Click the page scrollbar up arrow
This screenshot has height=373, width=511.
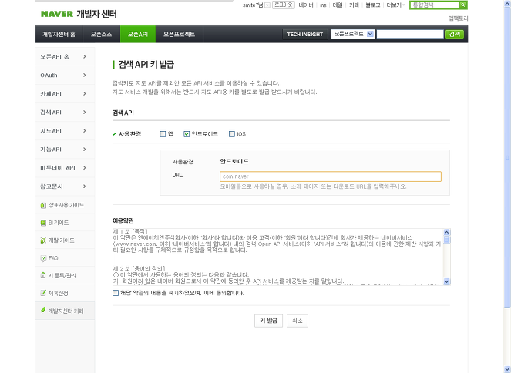pos(507,3)
